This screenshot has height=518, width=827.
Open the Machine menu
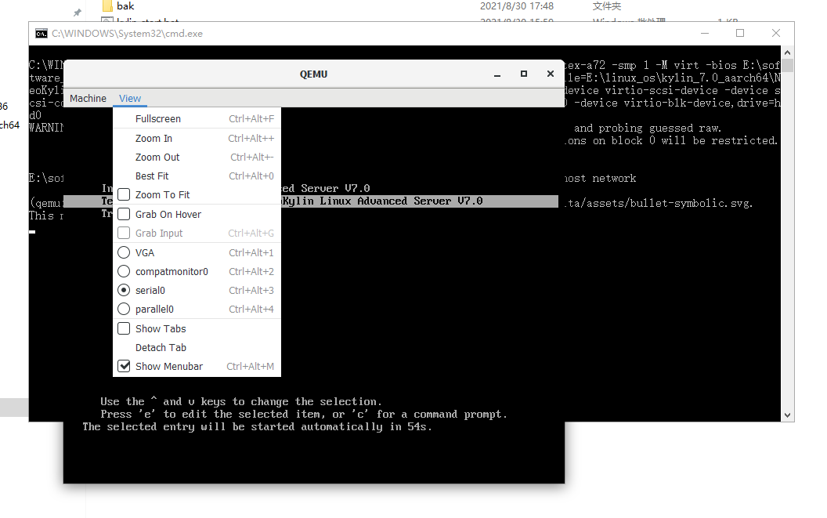[87, 98]
